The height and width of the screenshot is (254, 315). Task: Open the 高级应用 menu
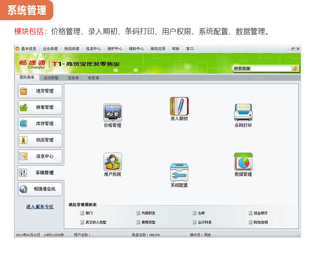point(157,49)
